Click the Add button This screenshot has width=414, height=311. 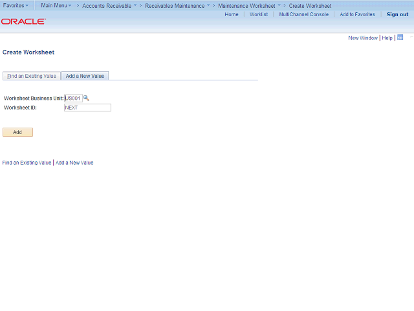(17, 132)
